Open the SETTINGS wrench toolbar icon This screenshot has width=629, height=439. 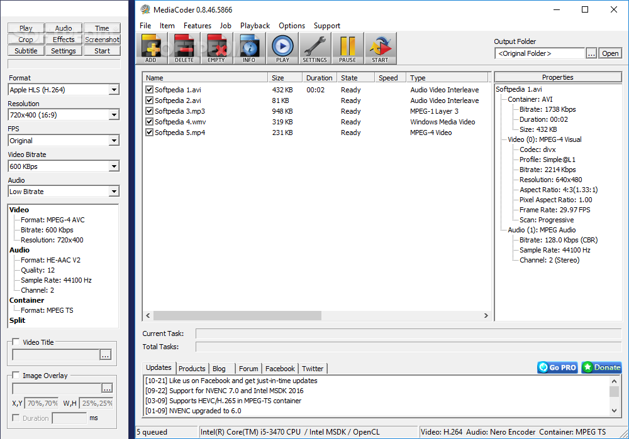pyautogui.click(x=315, y=48)
